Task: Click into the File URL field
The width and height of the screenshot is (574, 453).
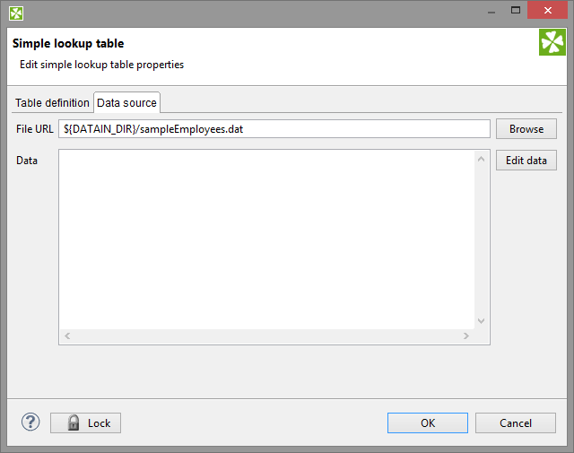Action: click(x=274, y=129)
